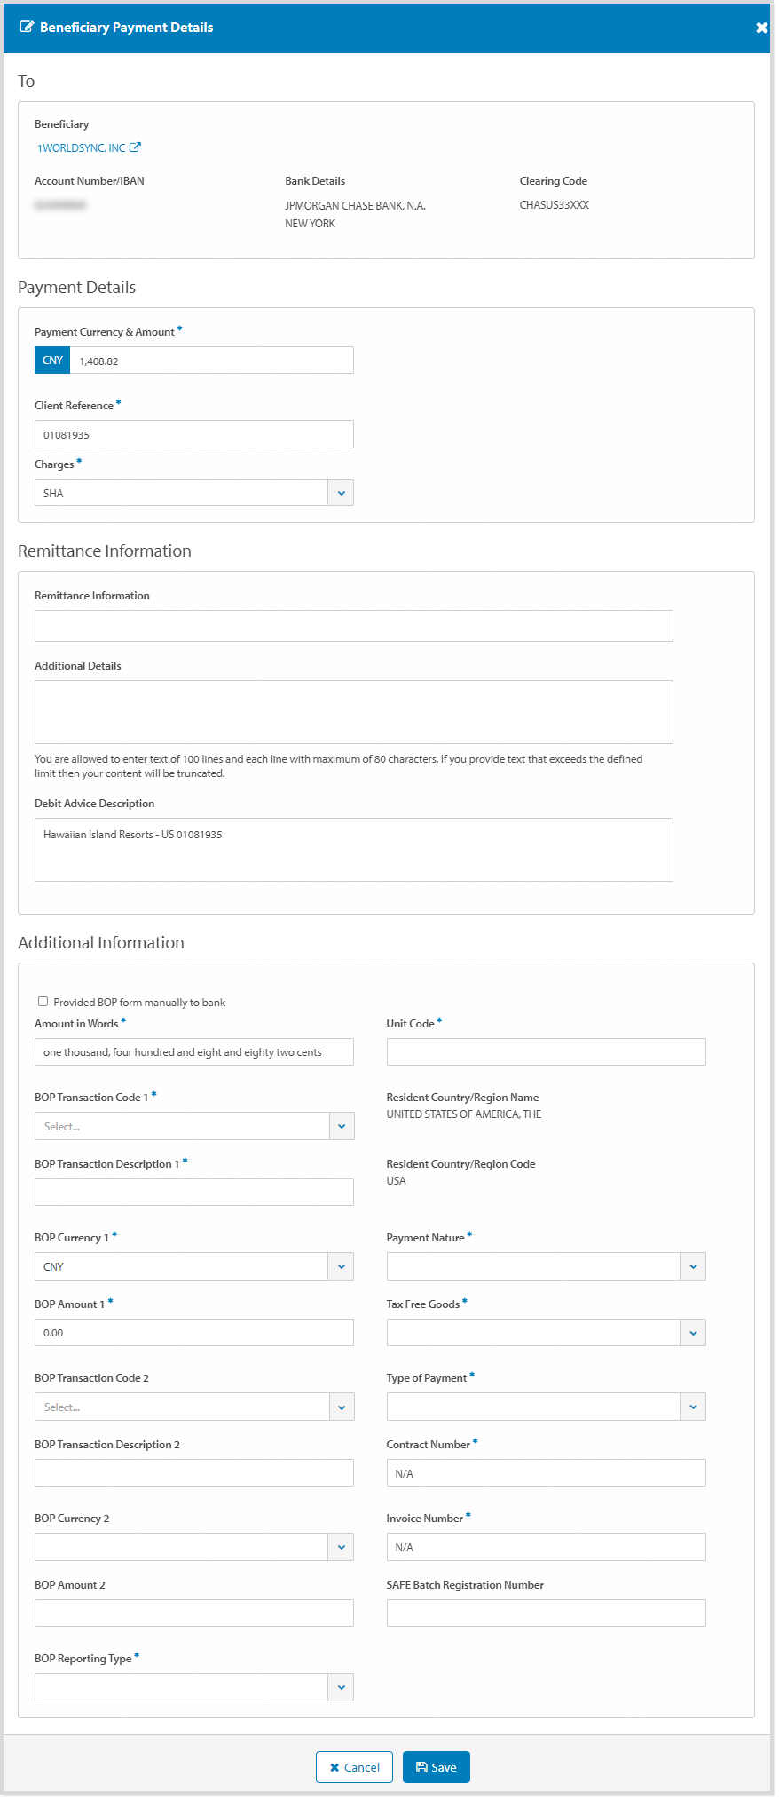The height and width of the screenshot is (1800, 779).
Task: Click the Cancel x icon
Action: point(334,1767)
